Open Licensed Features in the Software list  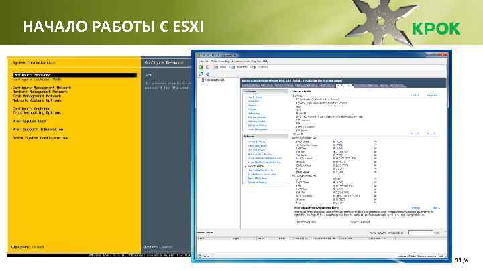(x=257, y=142)
